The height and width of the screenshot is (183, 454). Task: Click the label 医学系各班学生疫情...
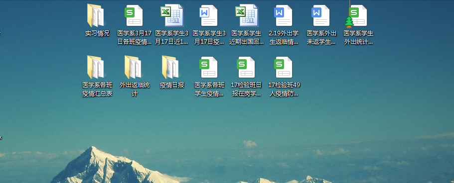[x=209, y=90]
